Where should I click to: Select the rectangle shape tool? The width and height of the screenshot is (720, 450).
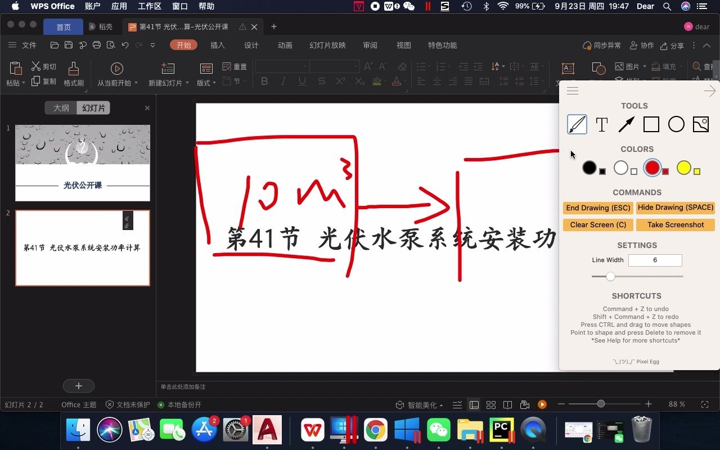pos(651,124)
